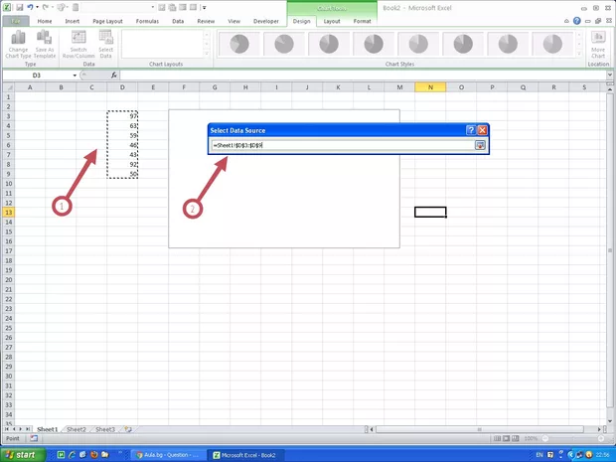Screen dimensions: 616x462
Task: Open the Data ribbon tab
Action: [178, 21]
